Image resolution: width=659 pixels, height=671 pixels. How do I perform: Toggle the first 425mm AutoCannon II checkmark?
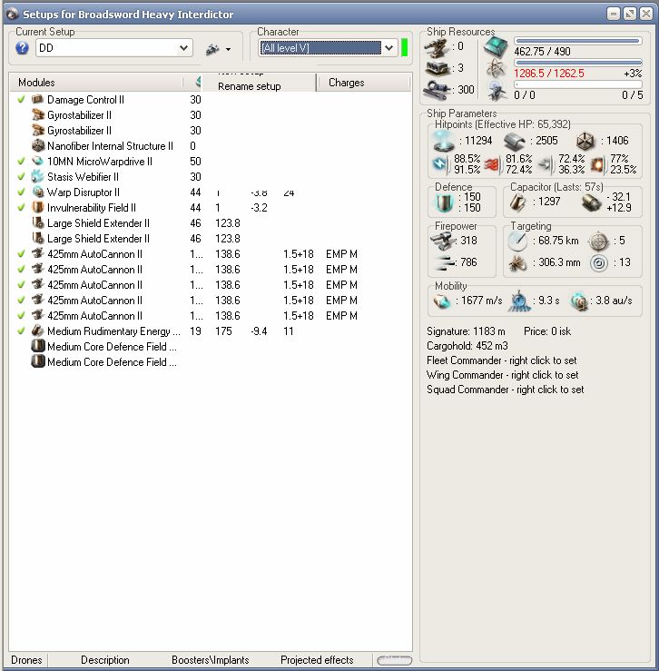coord(21,253)
